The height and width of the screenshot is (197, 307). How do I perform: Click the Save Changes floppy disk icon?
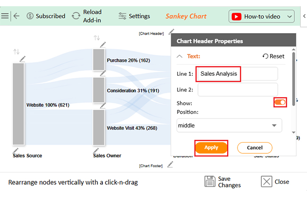coord(210,181)
